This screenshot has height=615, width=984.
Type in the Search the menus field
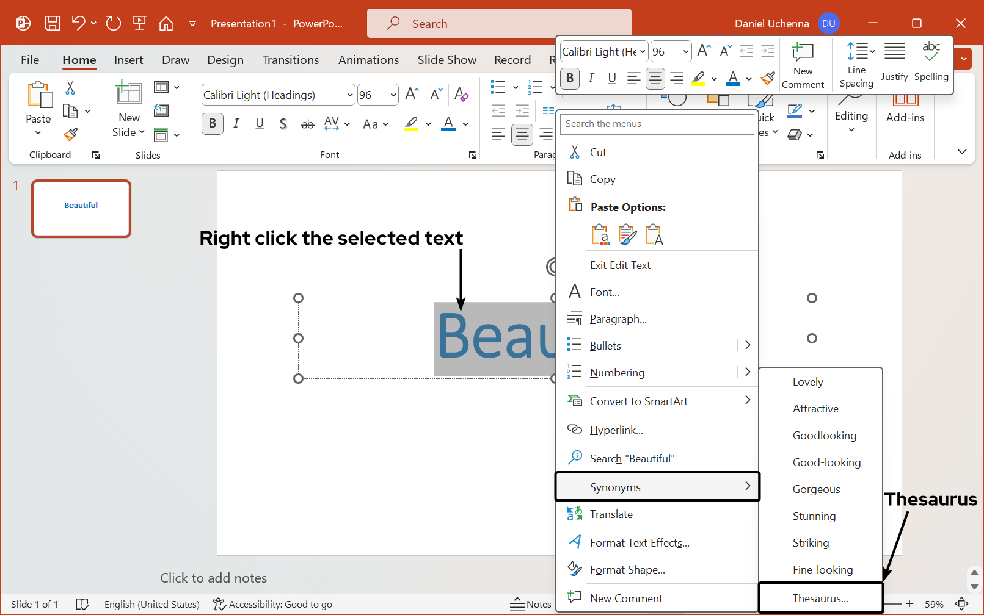(657, 124)
